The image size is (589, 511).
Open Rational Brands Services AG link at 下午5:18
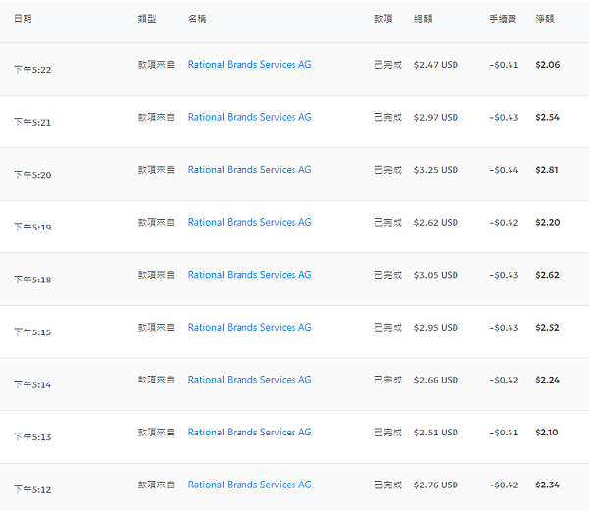(249, 275)
